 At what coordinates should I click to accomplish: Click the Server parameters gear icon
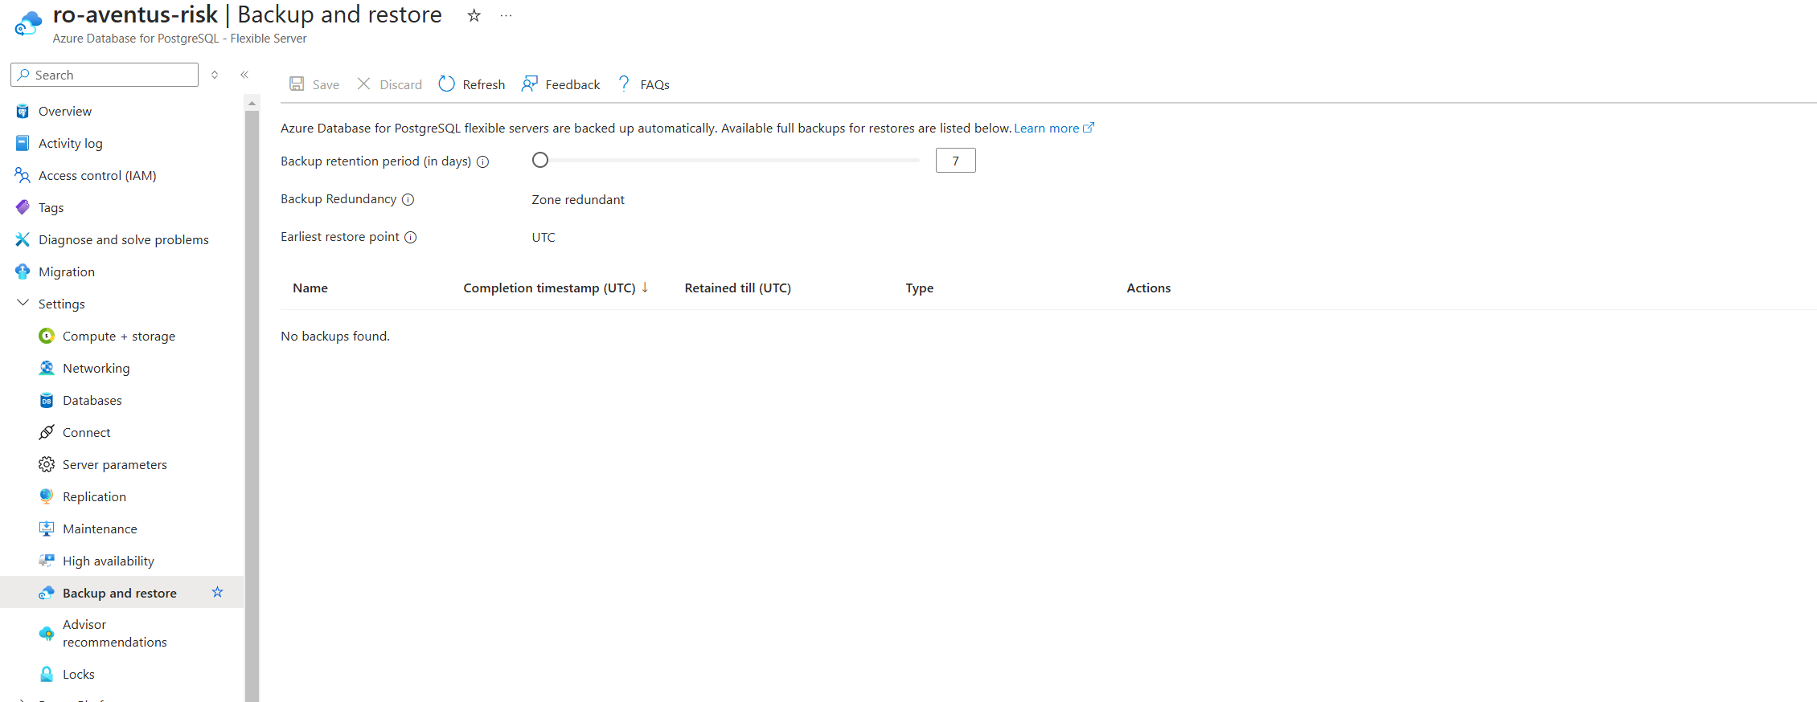[47, 464]
